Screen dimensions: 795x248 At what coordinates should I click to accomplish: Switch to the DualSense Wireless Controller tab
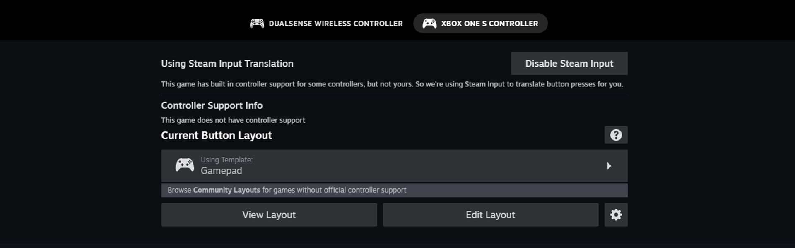click(326, 24)
